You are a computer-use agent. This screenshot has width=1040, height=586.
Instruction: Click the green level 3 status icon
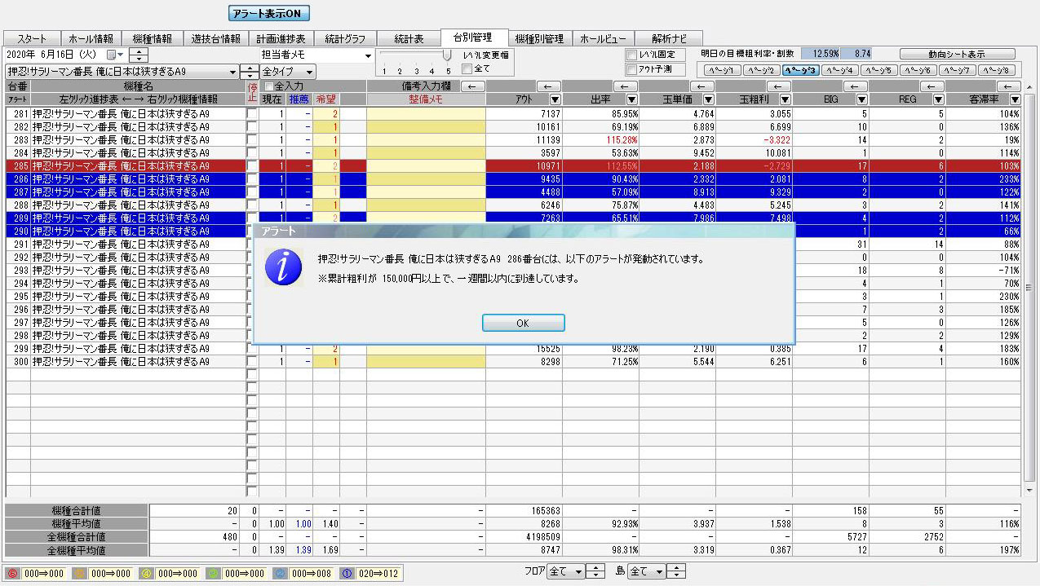click(x=212, y=573)
